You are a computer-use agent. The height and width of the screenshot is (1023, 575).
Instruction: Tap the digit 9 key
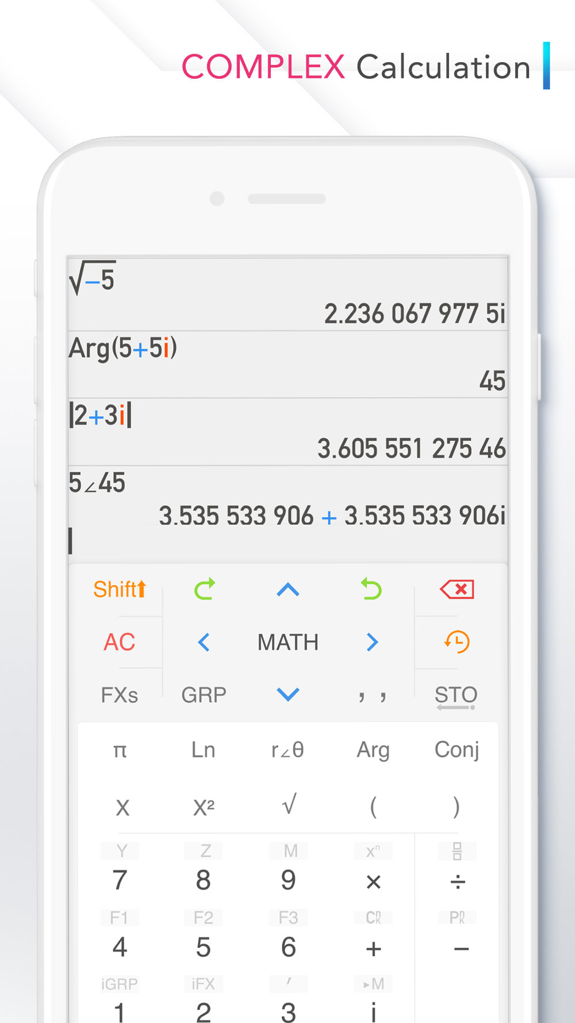pos(289,880)
